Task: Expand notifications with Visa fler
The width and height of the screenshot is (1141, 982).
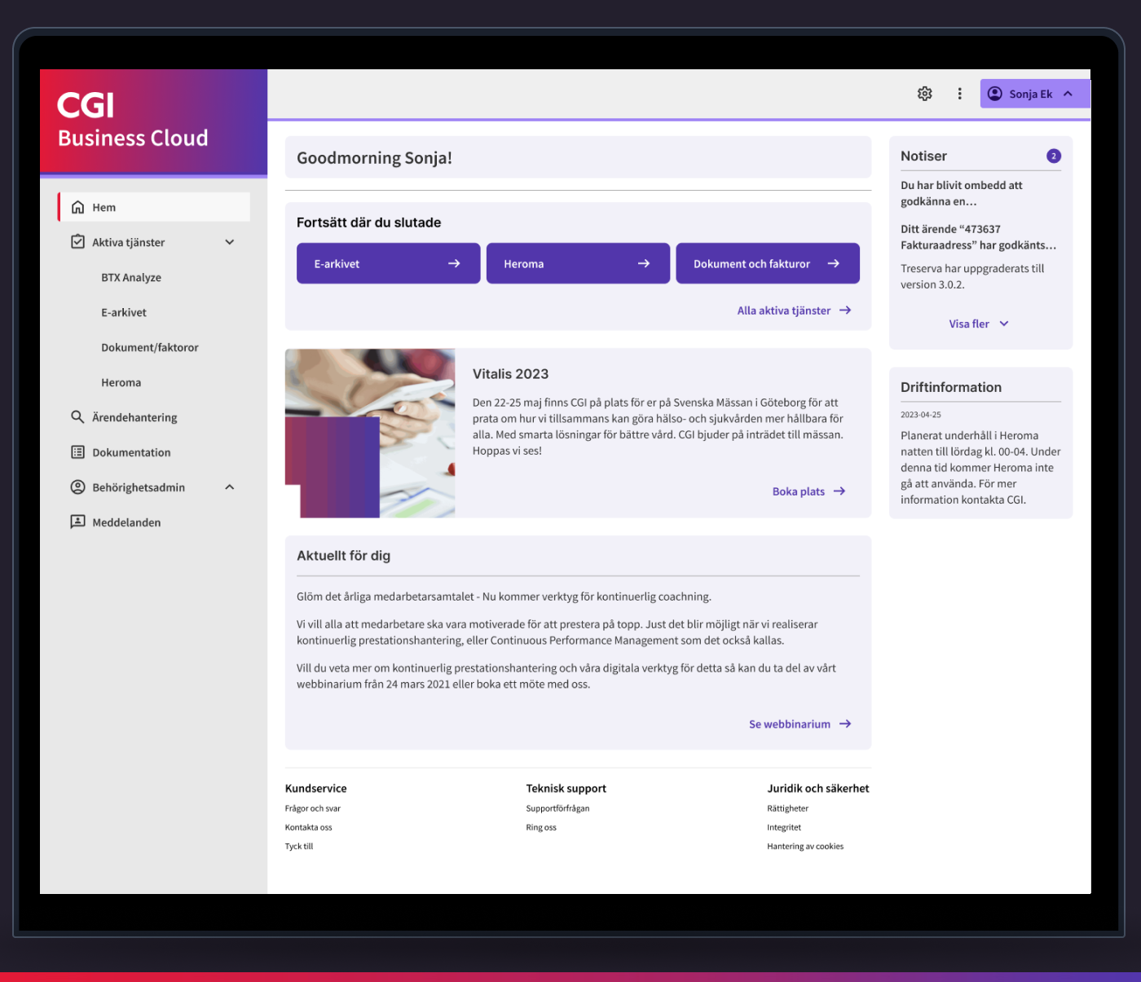Action: point(969,324)
